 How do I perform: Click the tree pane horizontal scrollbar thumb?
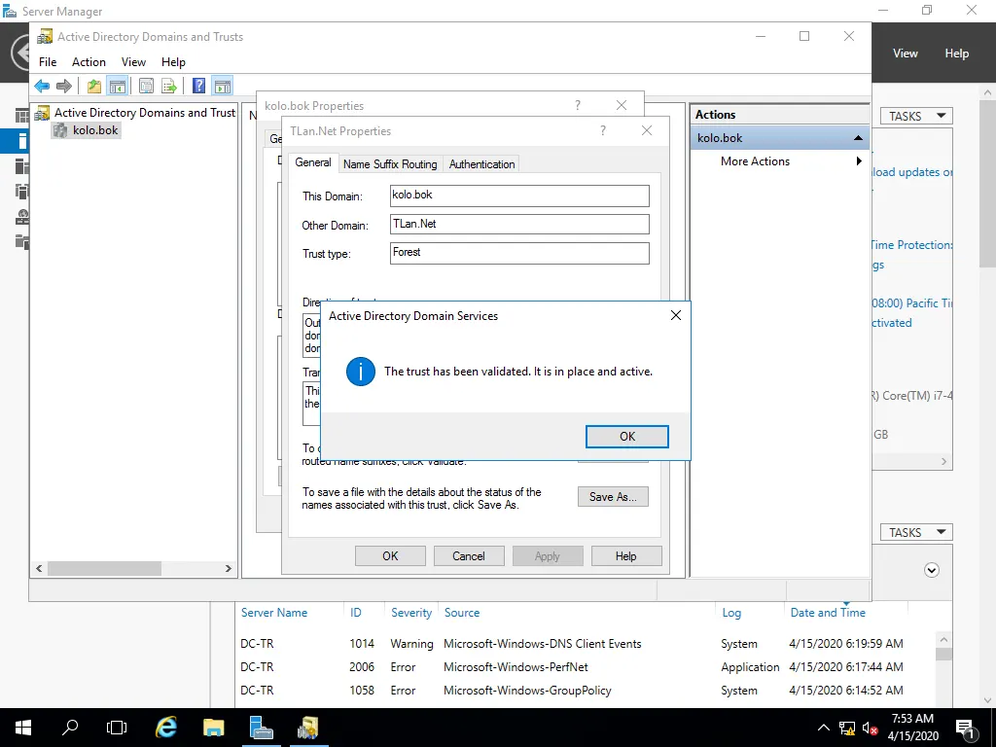click(104, 568)
